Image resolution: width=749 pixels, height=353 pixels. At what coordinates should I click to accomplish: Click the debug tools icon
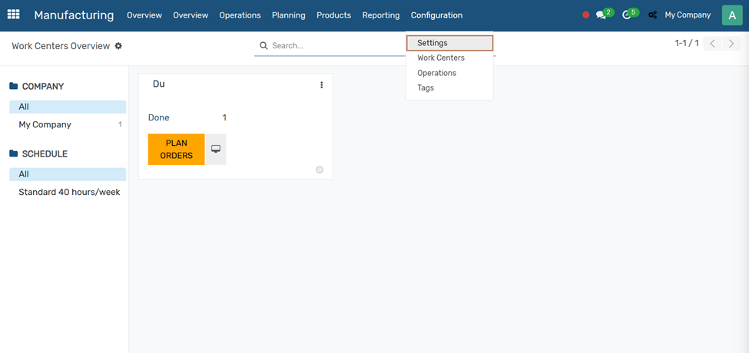click(652, 15)
